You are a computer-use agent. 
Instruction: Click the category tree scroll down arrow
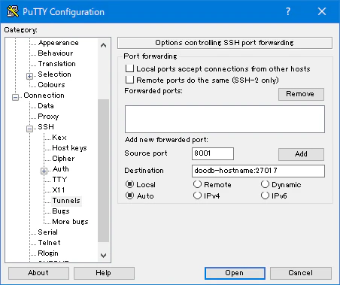[x=103, y=256]
